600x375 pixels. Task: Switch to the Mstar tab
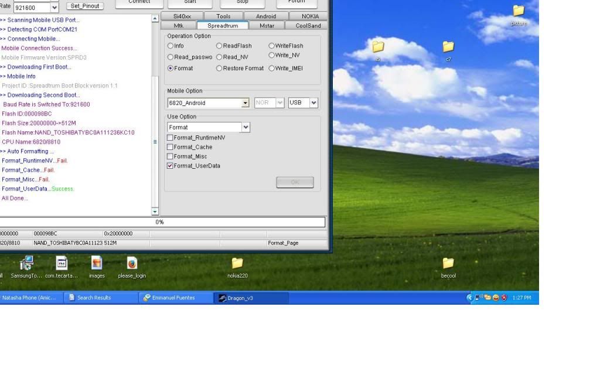click(x=267, y=26)
